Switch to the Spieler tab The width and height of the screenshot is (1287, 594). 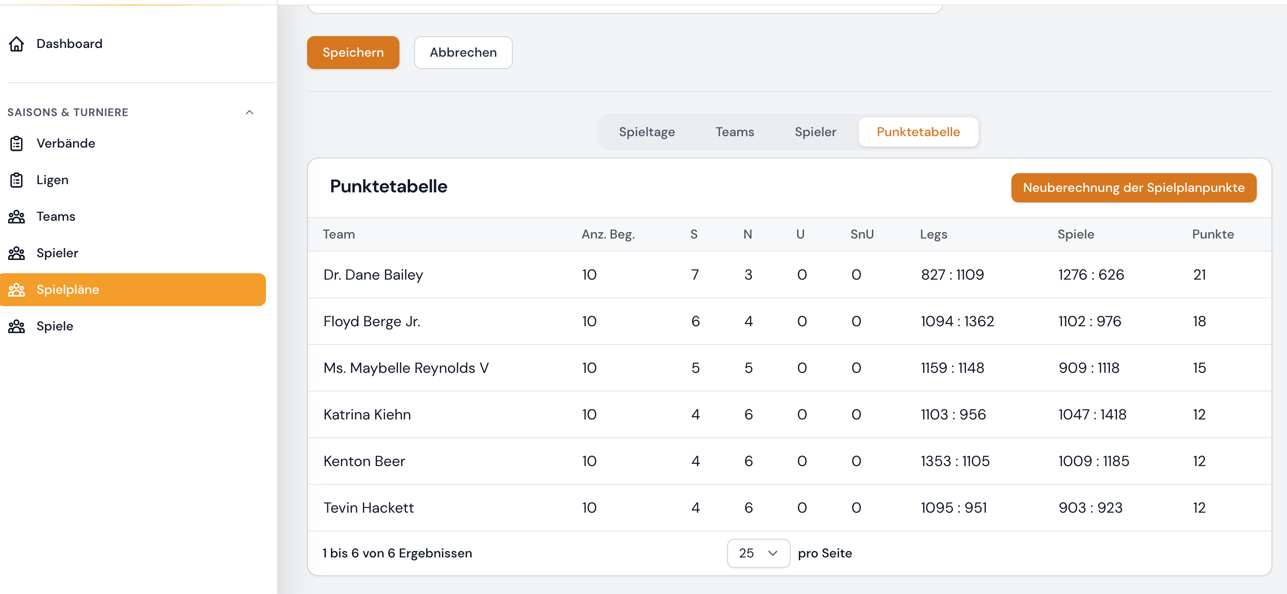815,132
